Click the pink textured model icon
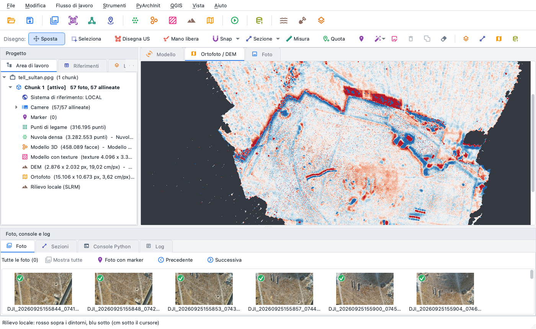536x329 pixels. tap(173, 21)
